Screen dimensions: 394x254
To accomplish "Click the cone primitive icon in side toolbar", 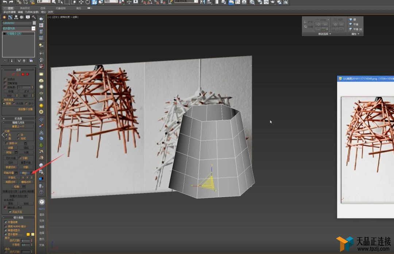I will [x=41, y=99].
